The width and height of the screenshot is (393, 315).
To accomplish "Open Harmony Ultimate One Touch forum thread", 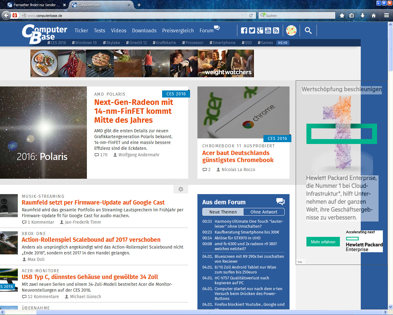I will tap(249, 224).
